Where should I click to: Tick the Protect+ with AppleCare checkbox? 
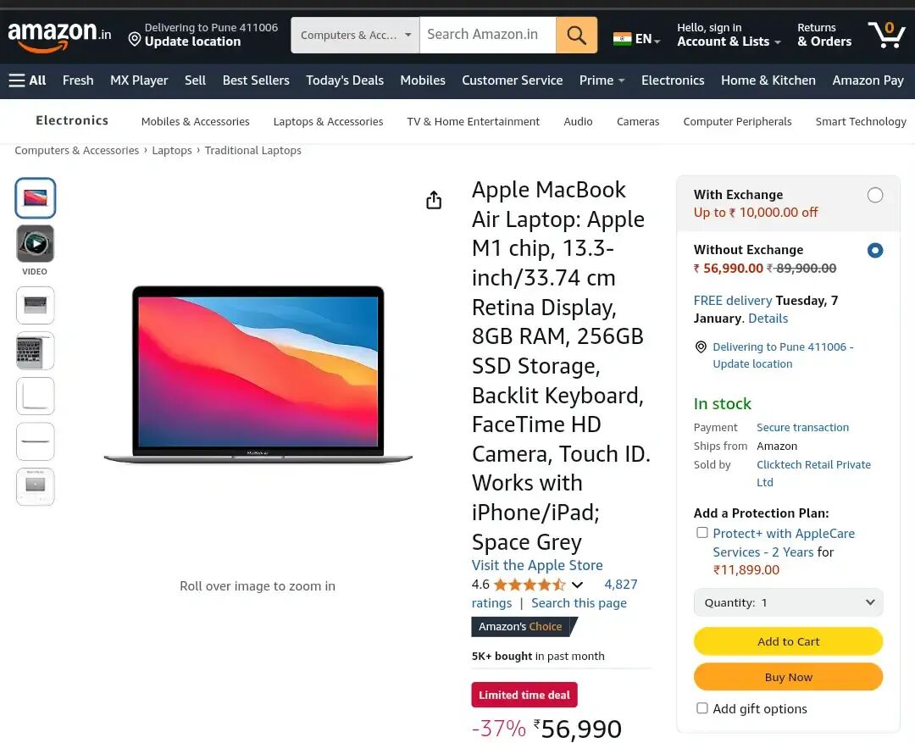pos(702,533)
